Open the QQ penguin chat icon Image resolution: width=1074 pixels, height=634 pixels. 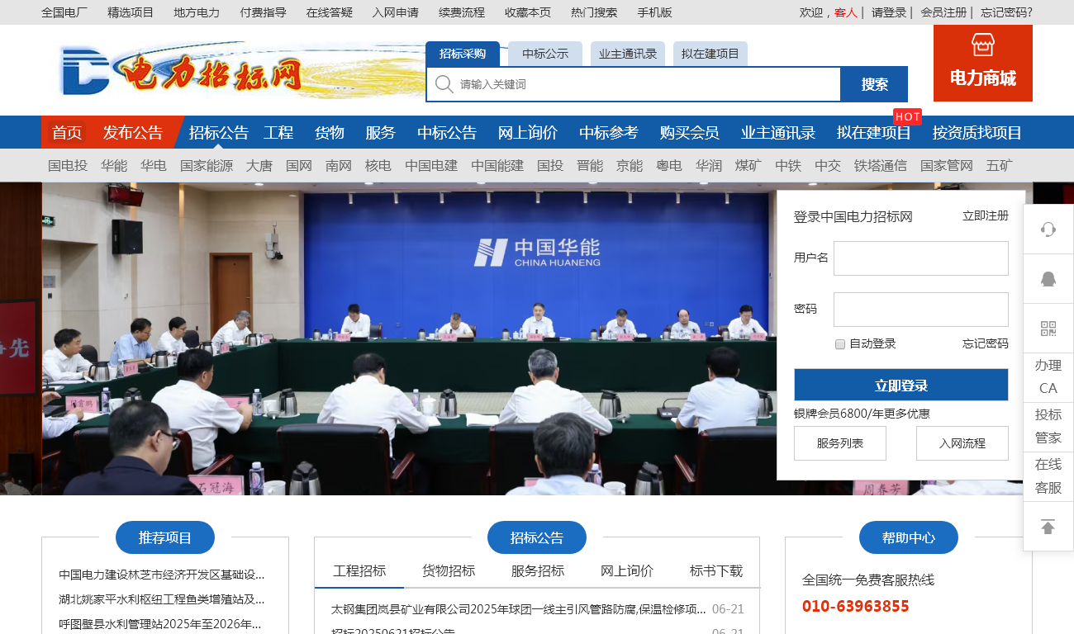pyautogui.click(x=1048, y=279)
